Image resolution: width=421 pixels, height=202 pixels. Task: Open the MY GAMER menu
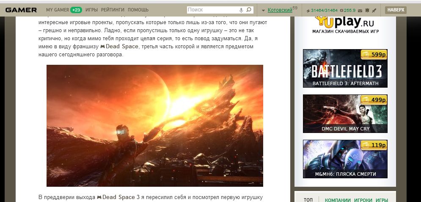tap(58, 10)
